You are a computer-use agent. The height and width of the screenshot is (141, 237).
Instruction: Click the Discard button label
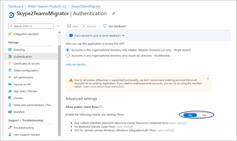point(91,26)
